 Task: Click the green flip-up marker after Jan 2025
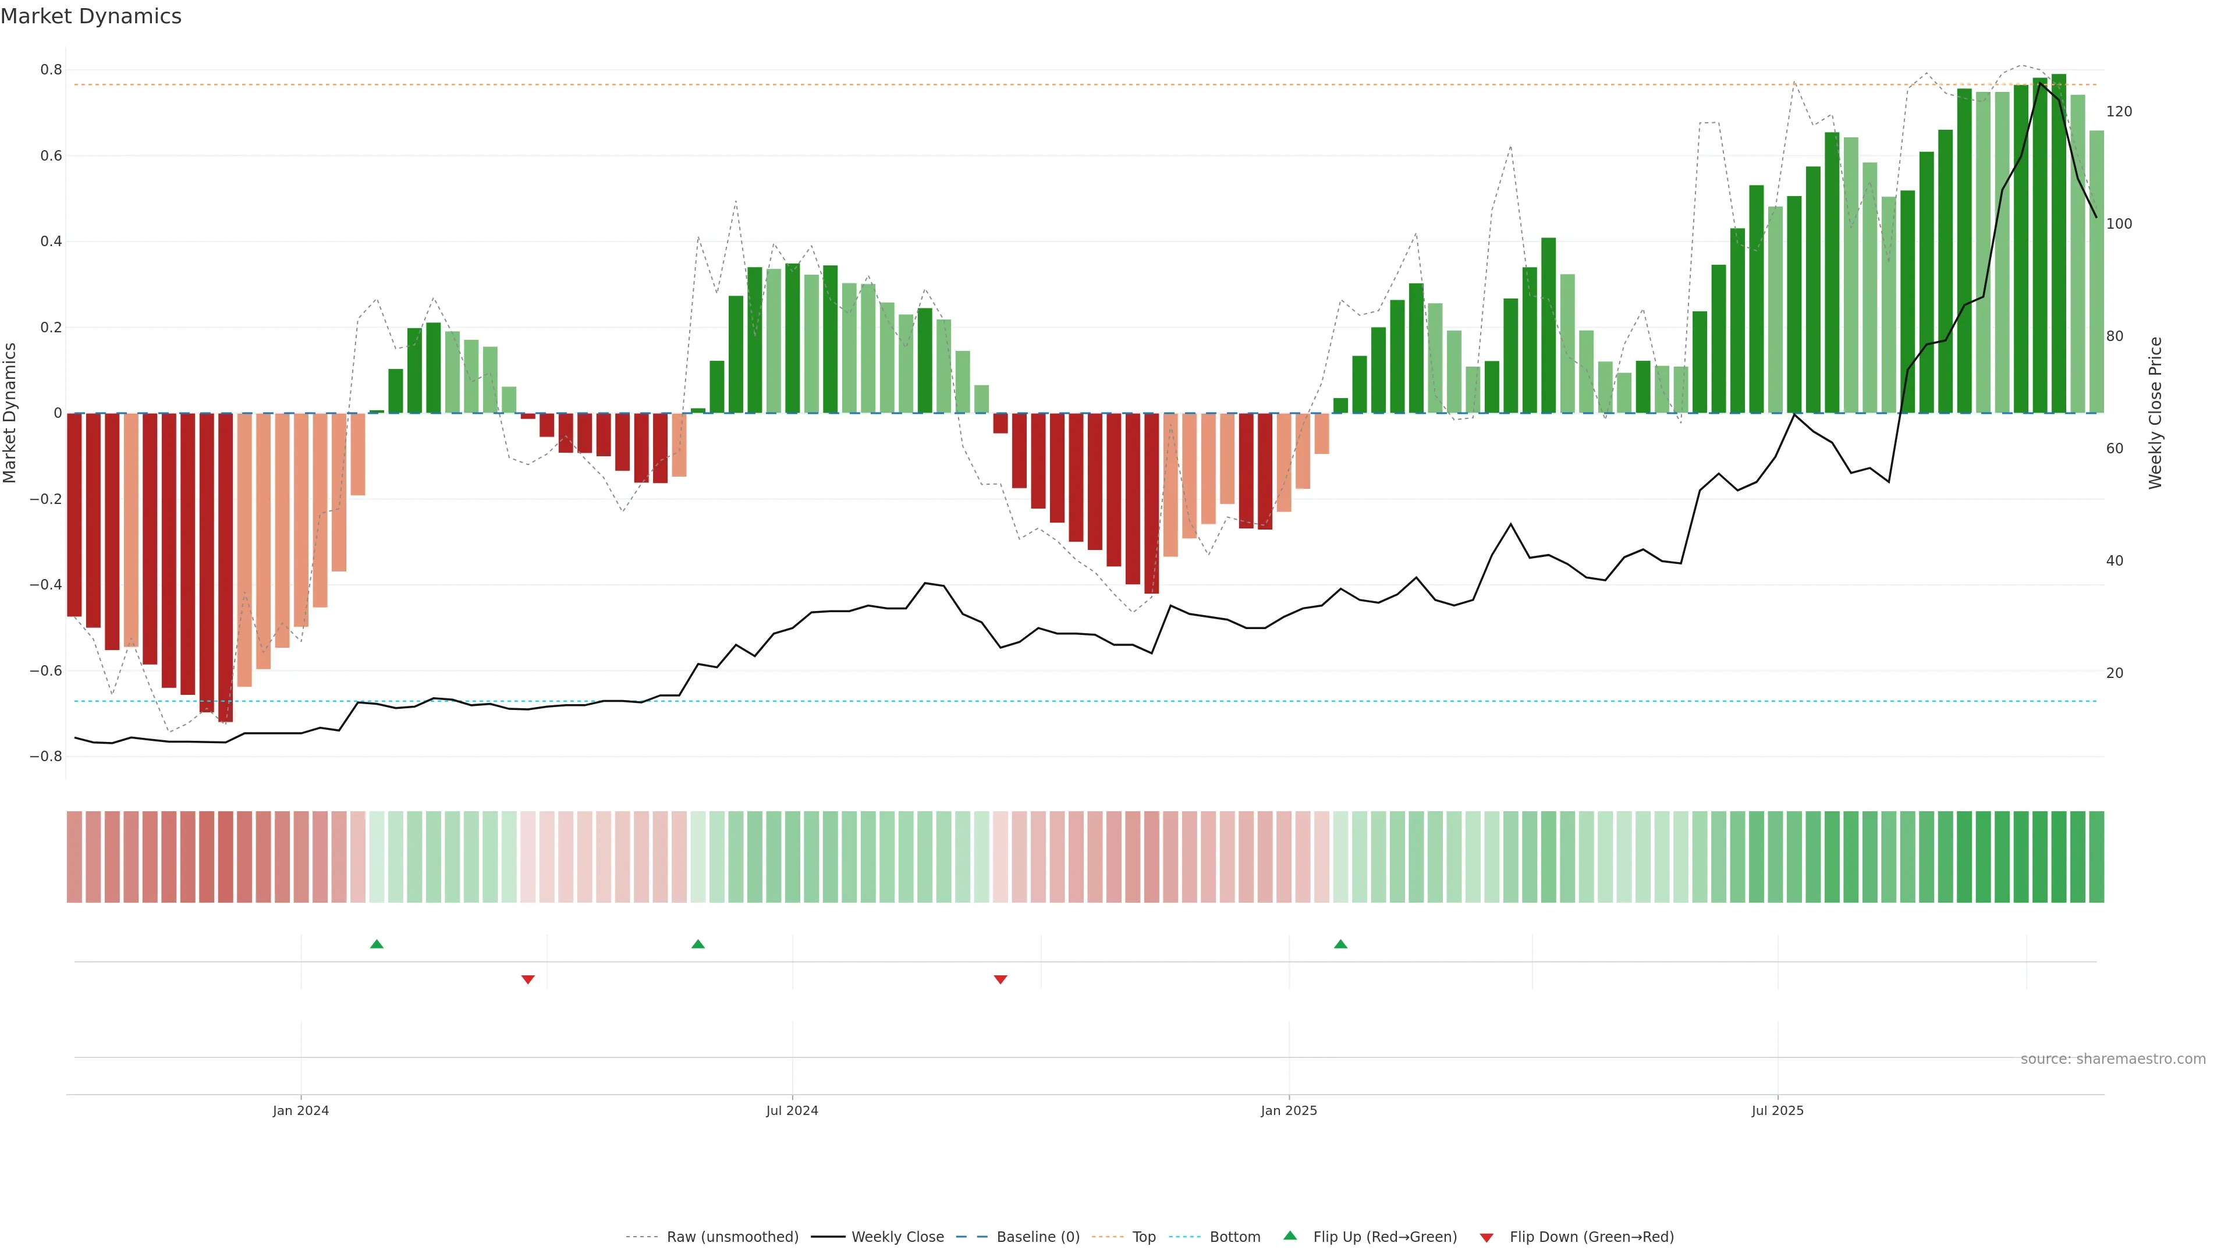point(1340,944)
